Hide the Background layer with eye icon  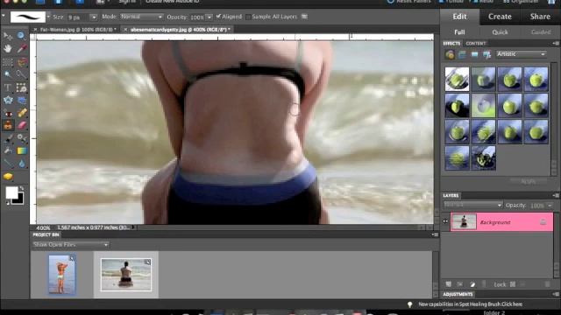445,221
